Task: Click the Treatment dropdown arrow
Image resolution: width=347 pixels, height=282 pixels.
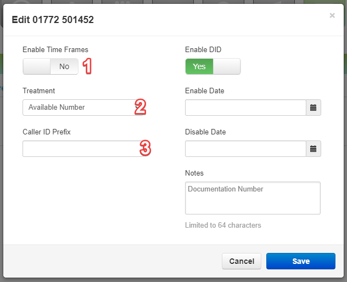Action: point(138,108)
